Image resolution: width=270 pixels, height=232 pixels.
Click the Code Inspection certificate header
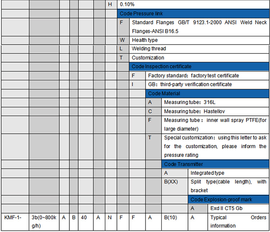pyautogui.click(x=162, y=67)
